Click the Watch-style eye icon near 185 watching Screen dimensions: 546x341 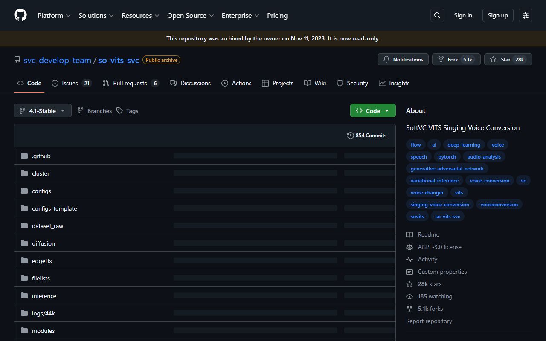pyautogui.click(x=409, y=296)
